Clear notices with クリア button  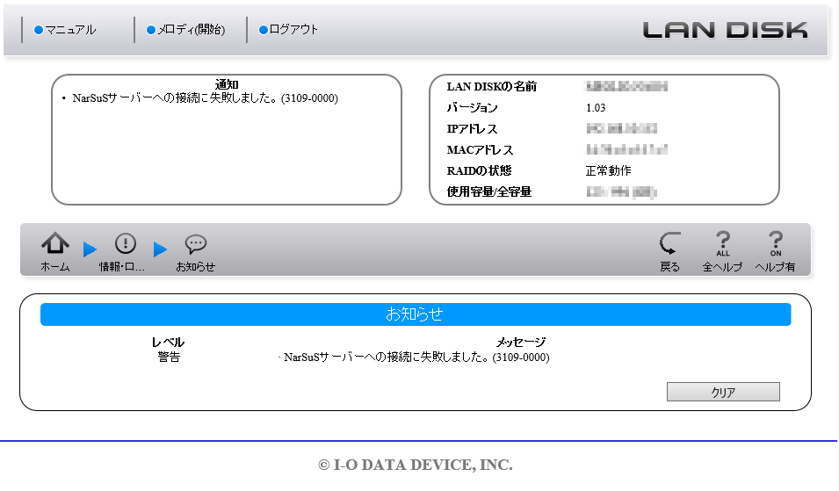723,392
